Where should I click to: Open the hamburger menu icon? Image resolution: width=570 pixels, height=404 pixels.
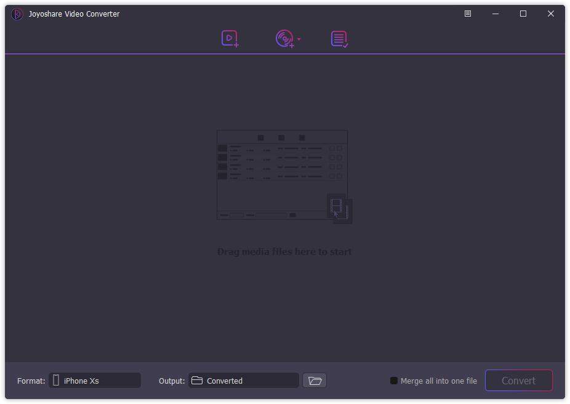[x=467, y=13]
